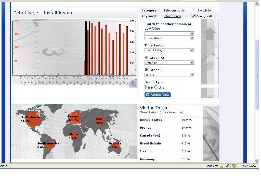
Task: Expand the Graph A Queries dropdown
Action: click(x=169, y=63)
